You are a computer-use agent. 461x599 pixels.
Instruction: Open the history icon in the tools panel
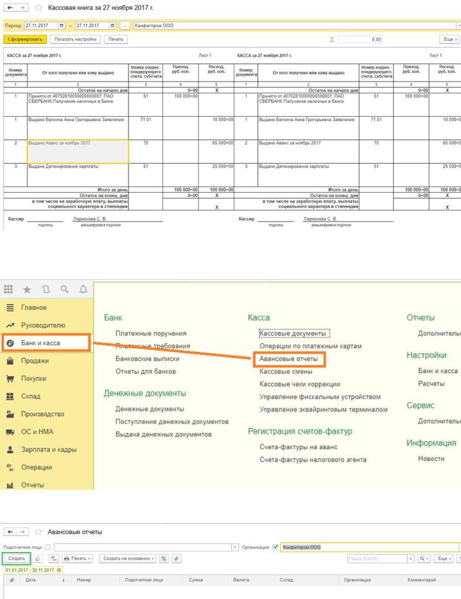45,290
